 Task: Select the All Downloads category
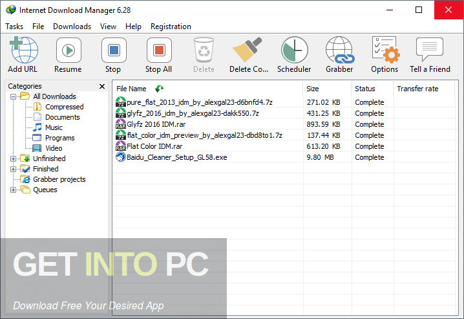click(54, 96)
